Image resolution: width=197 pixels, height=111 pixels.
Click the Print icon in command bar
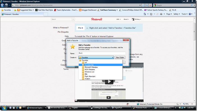pyautogui.click(x=161, y=14)
